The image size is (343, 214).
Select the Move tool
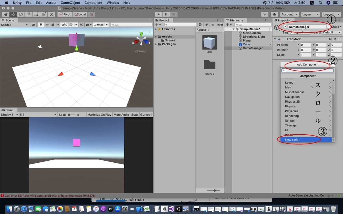pos(13,14)
